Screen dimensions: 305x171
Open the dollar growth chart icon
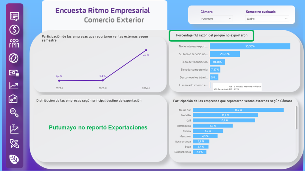pos(14,129)
